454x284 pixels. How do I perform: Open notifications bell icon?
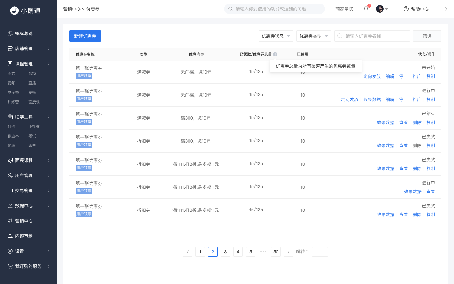tap(366, 9)
